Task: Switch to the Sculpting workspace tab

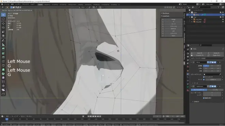Action: point(55,4)
